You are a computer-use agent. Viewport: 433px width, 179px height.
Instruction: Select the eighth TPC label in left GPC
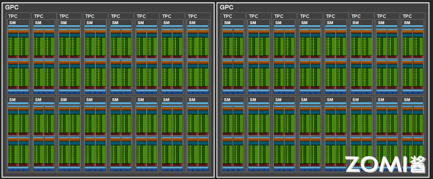(x=192, y=16)
